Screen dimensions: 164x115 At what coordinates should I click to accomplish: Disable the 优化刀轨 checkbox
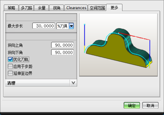pos(10,59)
